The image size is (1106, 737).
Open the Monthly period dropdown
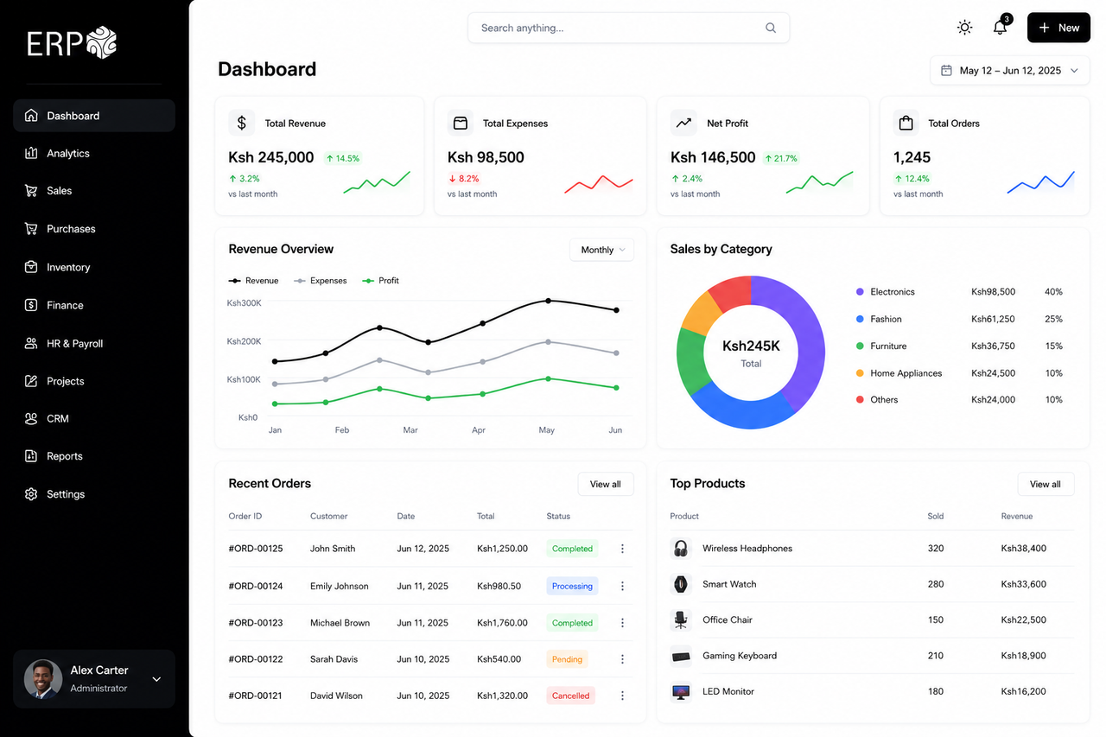click(601, 250)
